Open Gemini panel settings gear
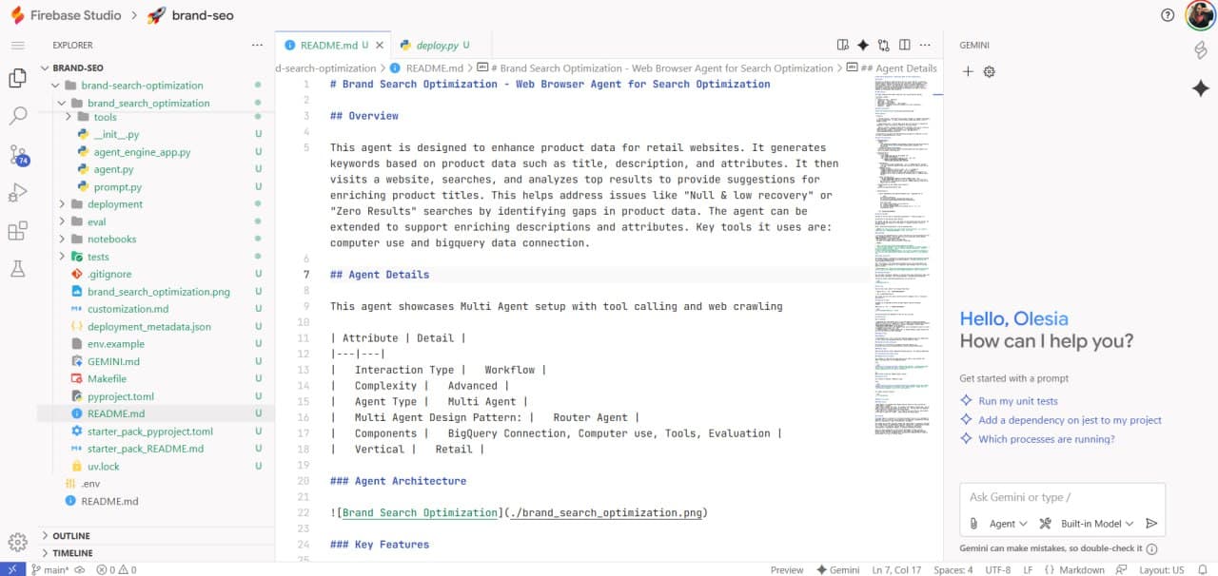1218x576 pixels. (990, 71)
